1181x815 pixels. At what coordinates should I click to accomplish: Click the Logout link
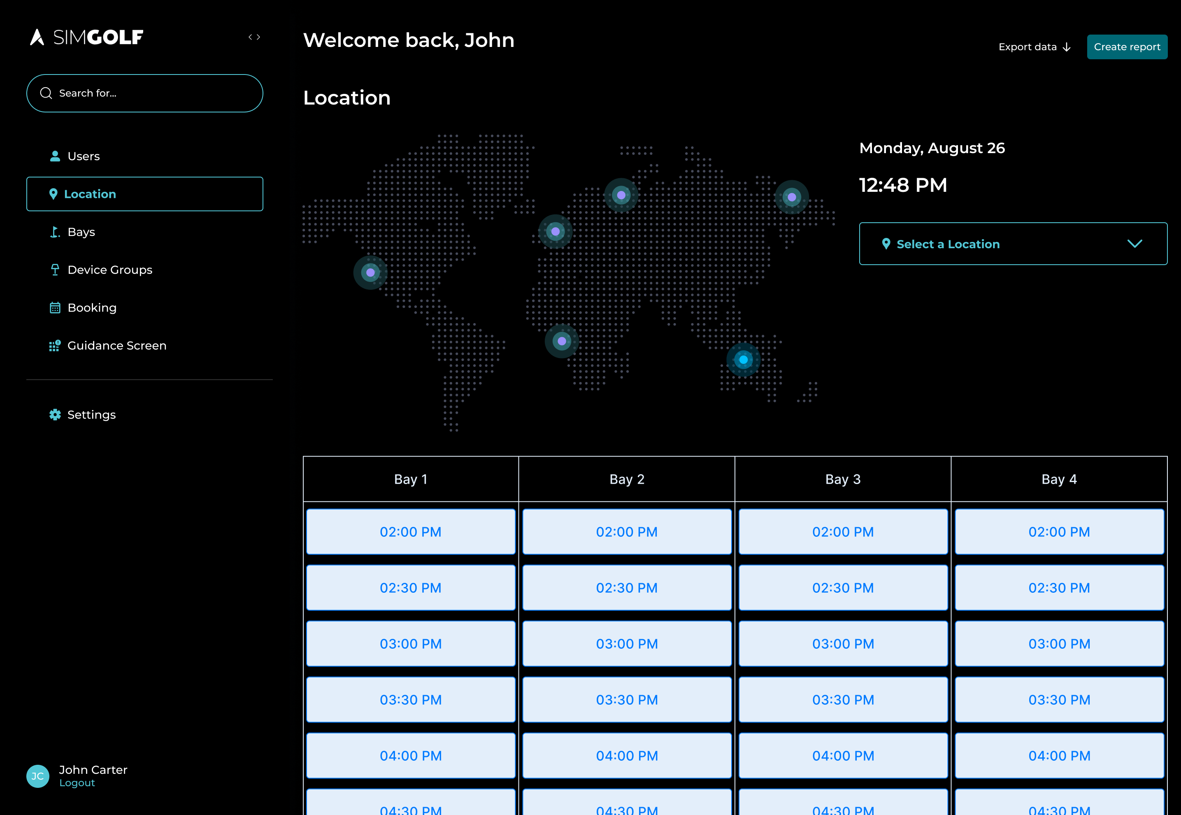[77, 783]
